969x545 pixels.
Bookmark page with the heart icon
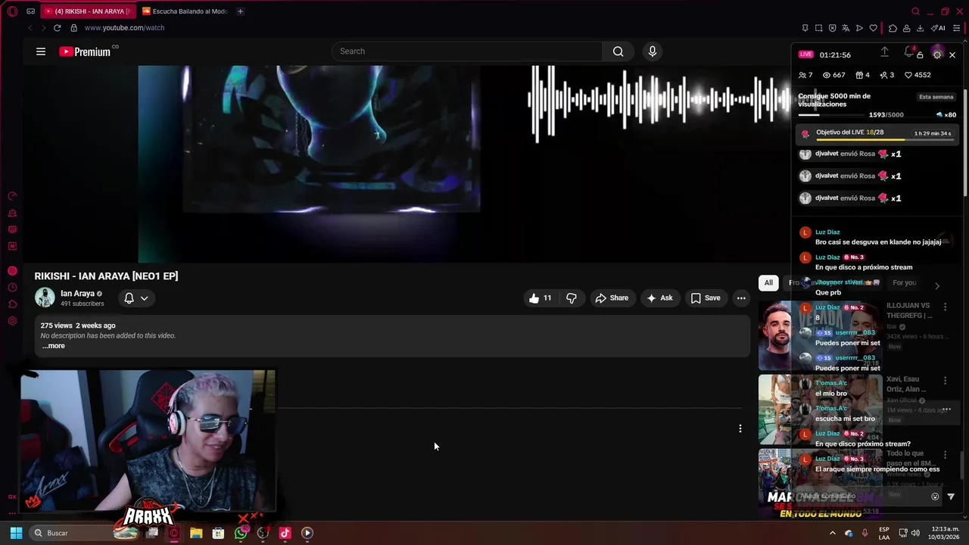click(873, 28)
